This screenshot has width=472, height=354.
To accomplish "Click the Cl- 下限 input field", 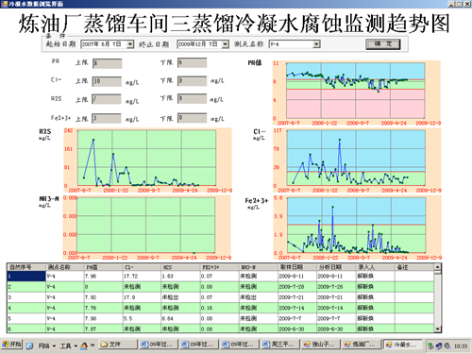I will [192, 81].
